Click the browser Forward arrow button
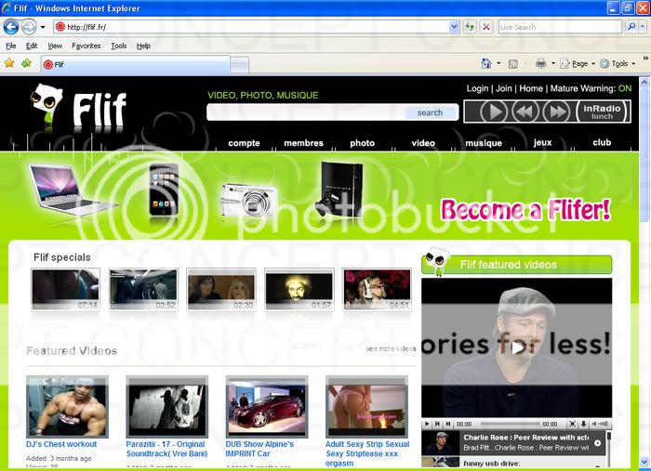651x471 pixels. [x=29, y=27]
